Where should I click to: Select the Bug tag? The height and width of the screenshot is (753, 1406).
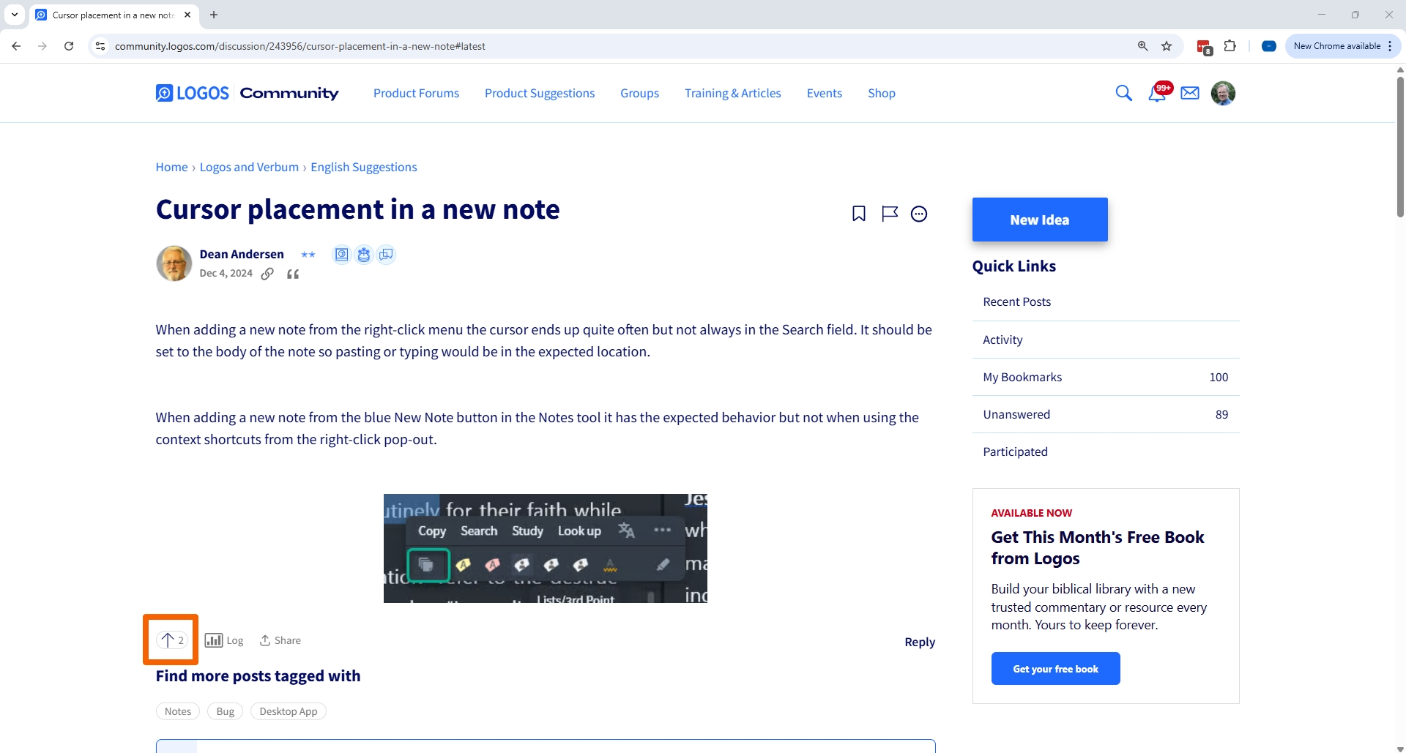pos(226,711)
